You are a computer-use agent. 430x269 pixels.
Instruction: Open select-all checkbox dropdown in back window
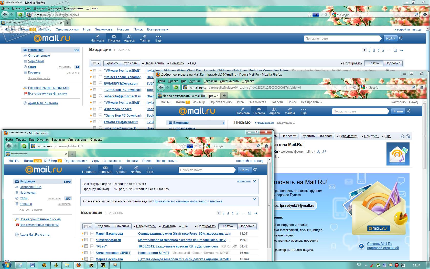tap(96, 63)
